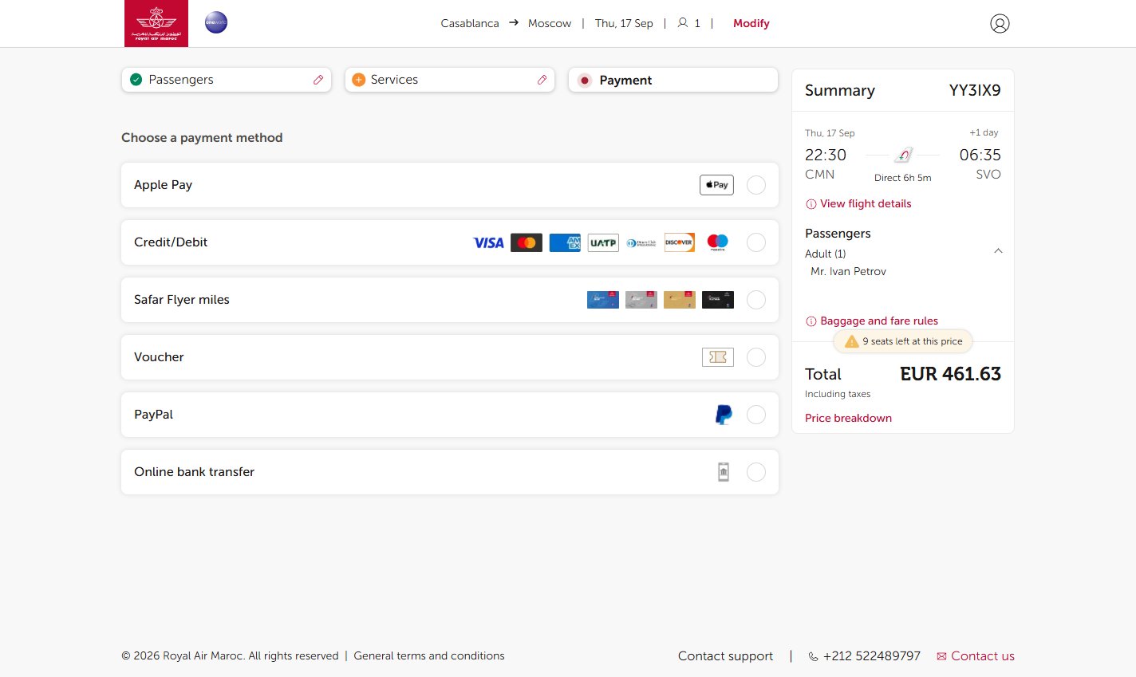Click the green check icon on Passengers
This screenshot has width=1136, height=677.
tap(136, 80)
